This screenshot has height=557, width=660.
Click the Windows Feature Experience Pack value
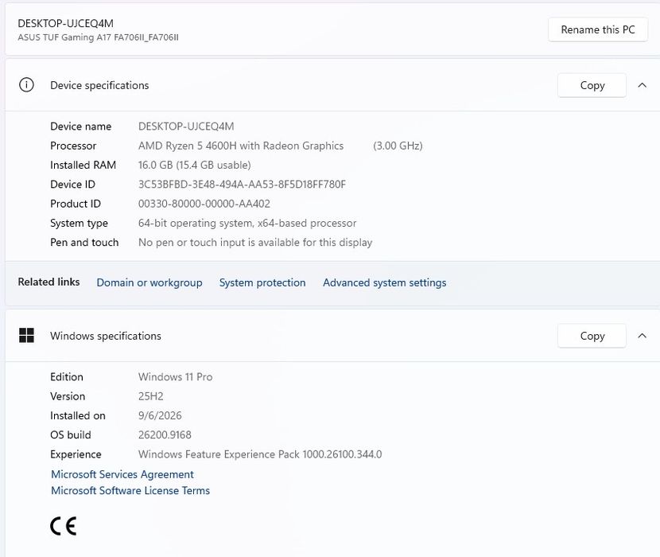tap(260, 454)
